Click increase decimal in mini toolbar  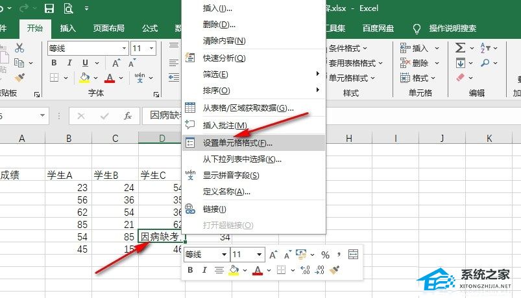(305, 270)
